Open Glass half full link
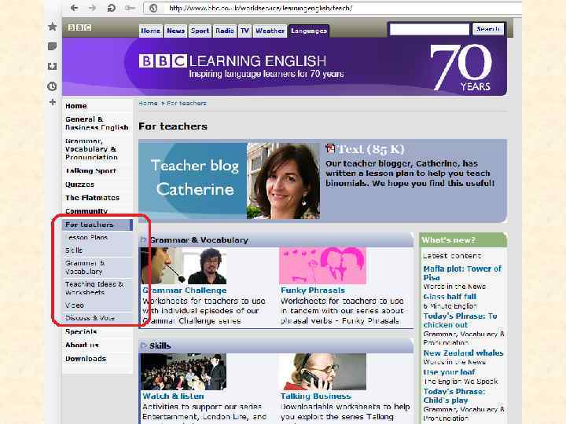The width and height of the screenshot is (566, 424). (450, 296)
